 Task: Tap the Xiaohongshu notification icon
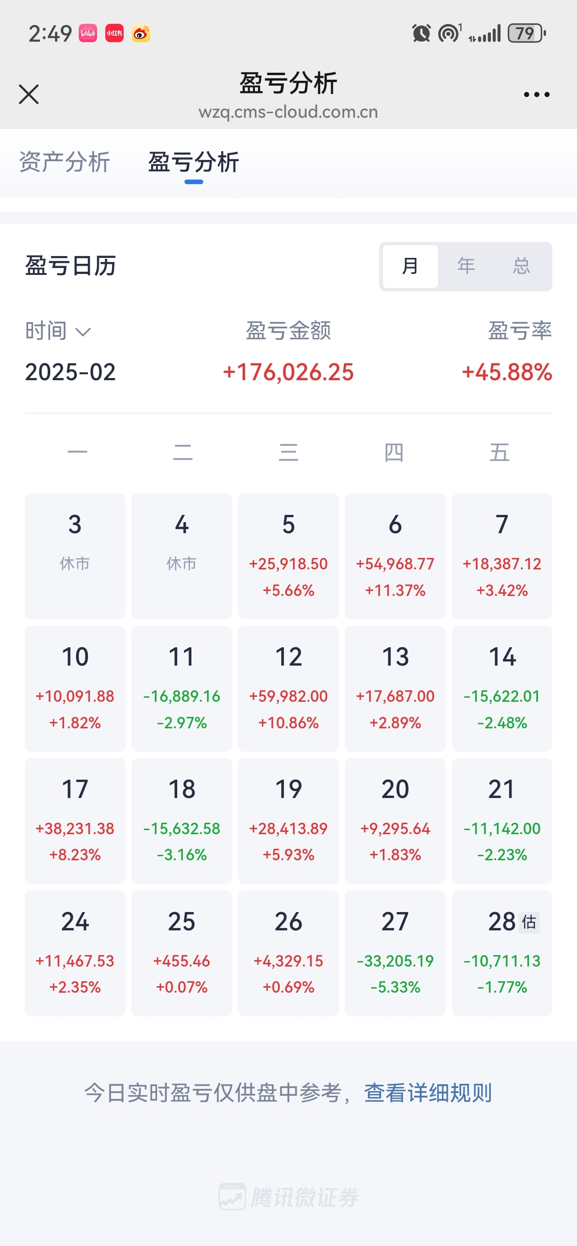114,33
